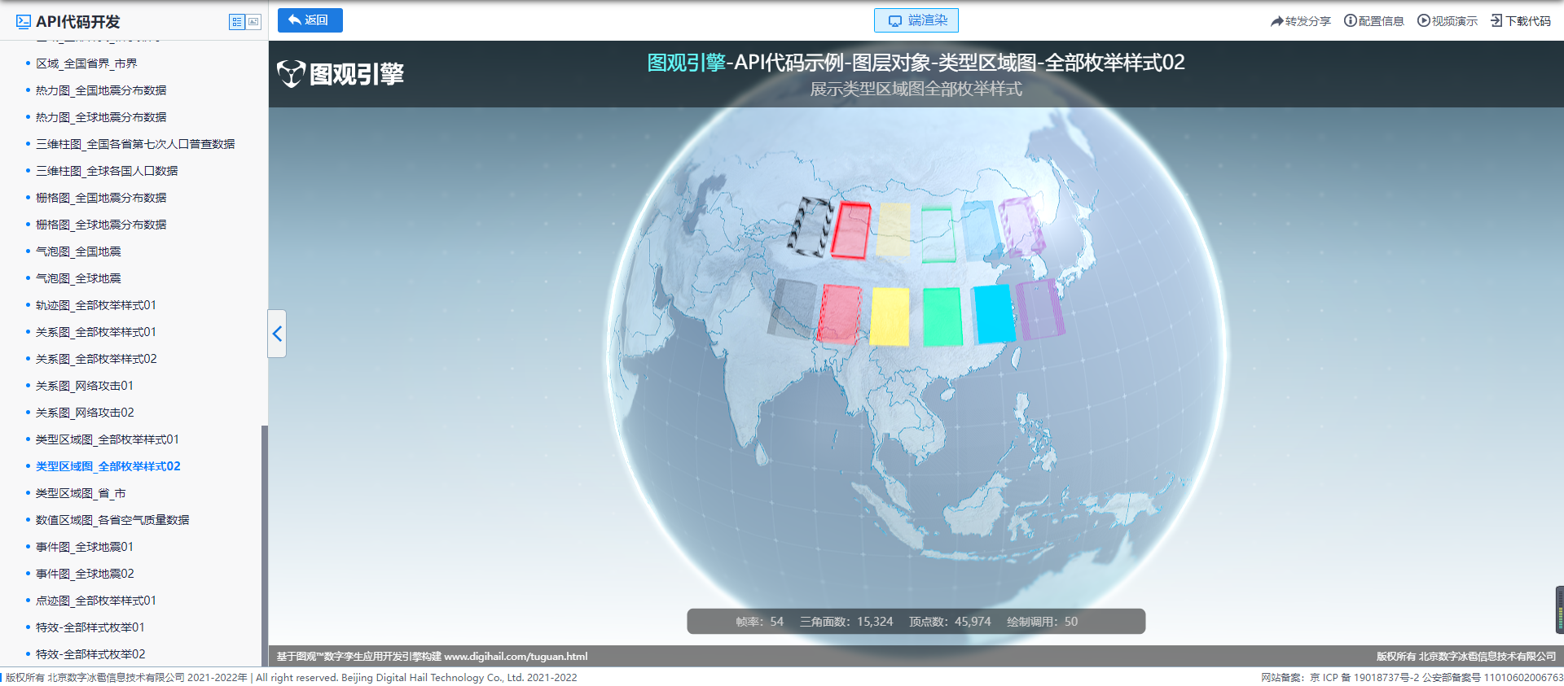Click the API代码开发 terminal icon
The width and height of the screenshot is (1564, 686).
click(24, 22)
